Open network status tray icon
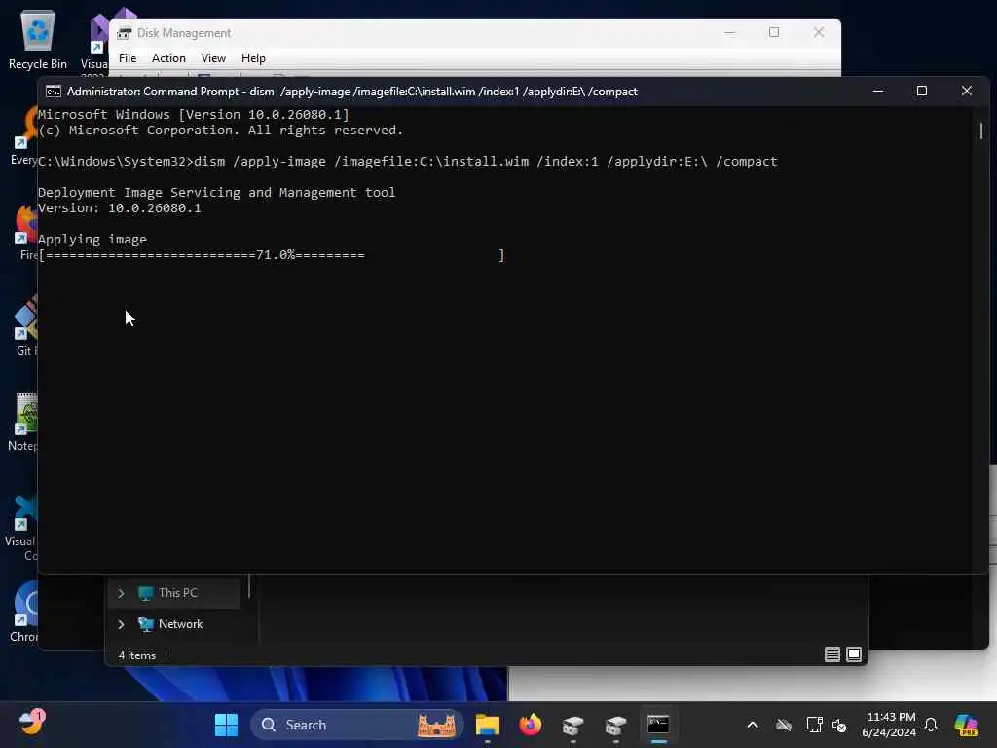 [815, 725]
